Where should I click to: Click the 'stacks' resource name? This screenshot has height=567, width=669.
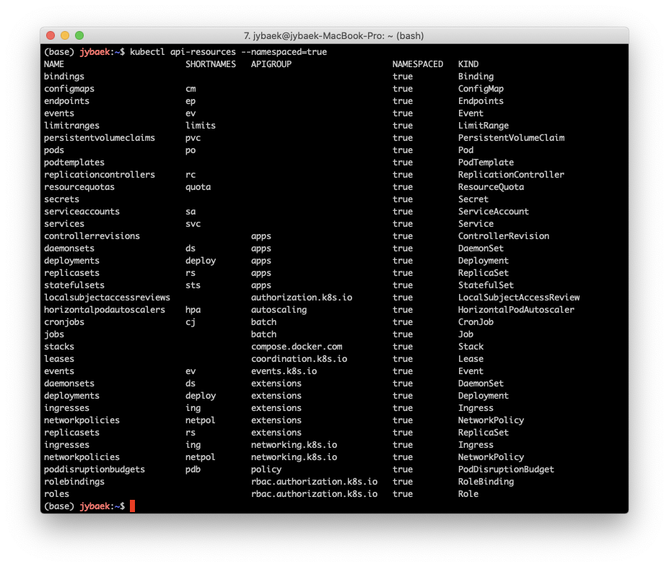59,347
